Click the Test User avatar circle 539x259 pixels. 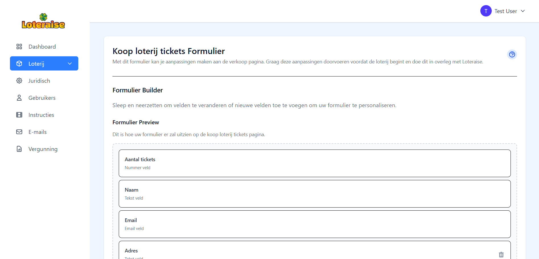(x=486, y=11)
